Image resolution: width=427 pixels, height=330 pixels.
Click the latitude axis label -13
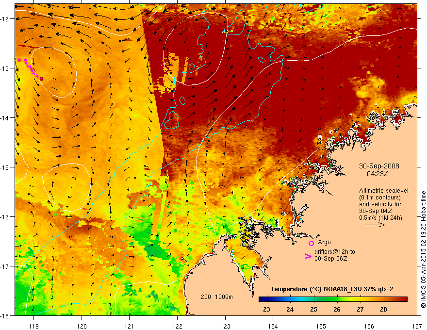[4, 68]
